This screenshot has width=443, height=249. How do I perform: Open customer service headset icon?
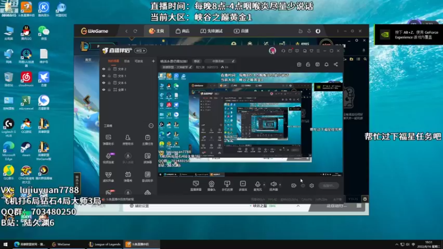(283, 51)
